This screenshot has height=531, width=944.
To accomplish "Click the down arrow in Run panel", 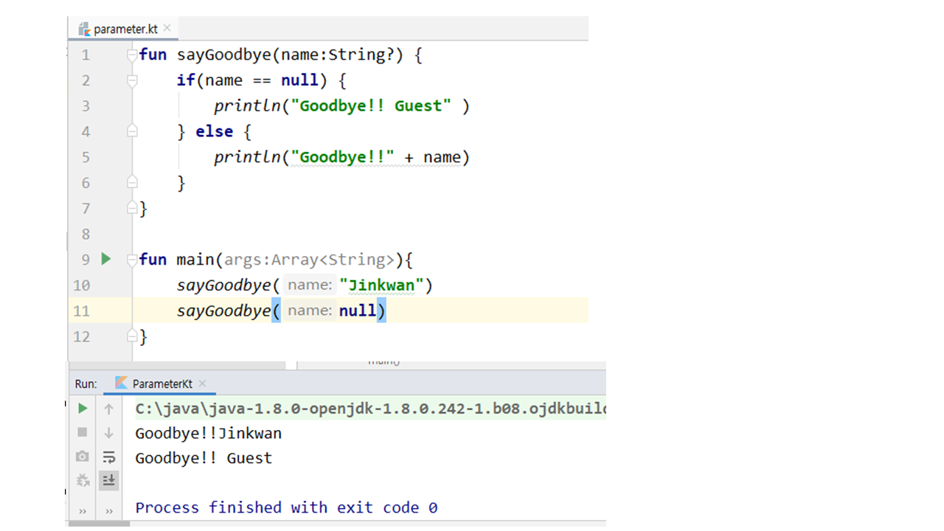I will [x=109, y=433].
